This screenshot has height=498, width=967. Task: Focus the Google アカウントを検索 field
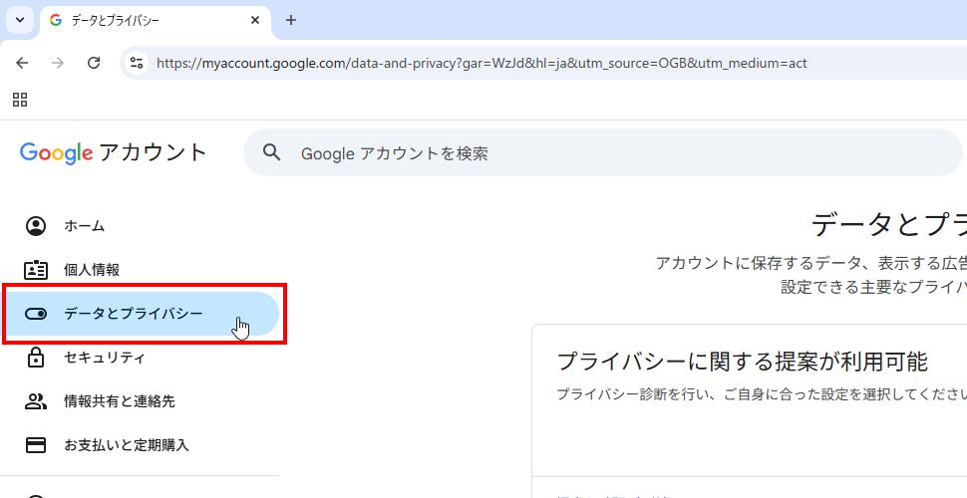[x=602, y=152]
